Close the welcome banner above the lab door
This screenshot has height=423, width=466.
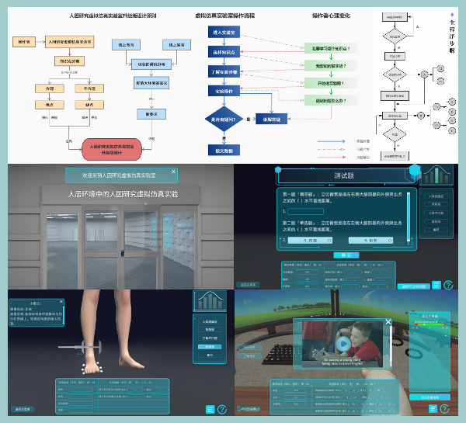click(x=173, y=171)
